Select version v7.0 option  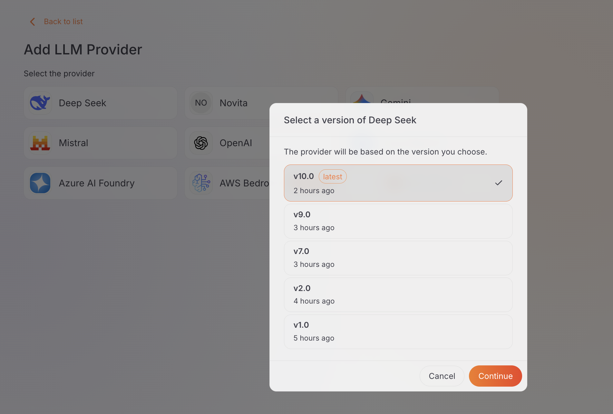click(398, 258)
